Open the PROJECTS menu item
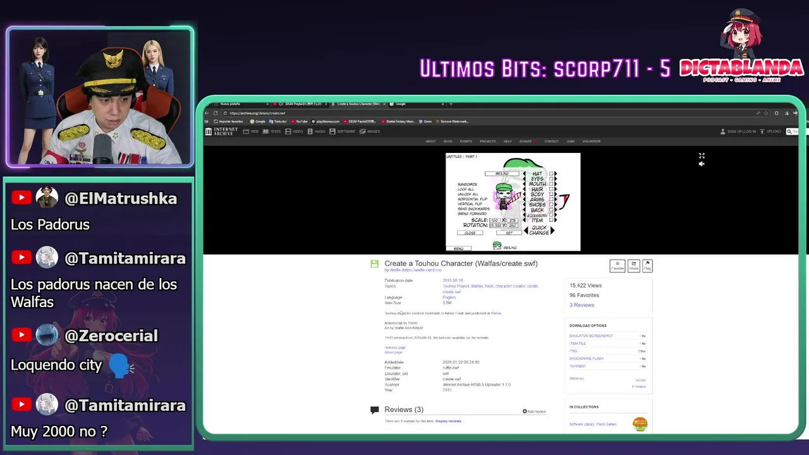 (488, 141)
